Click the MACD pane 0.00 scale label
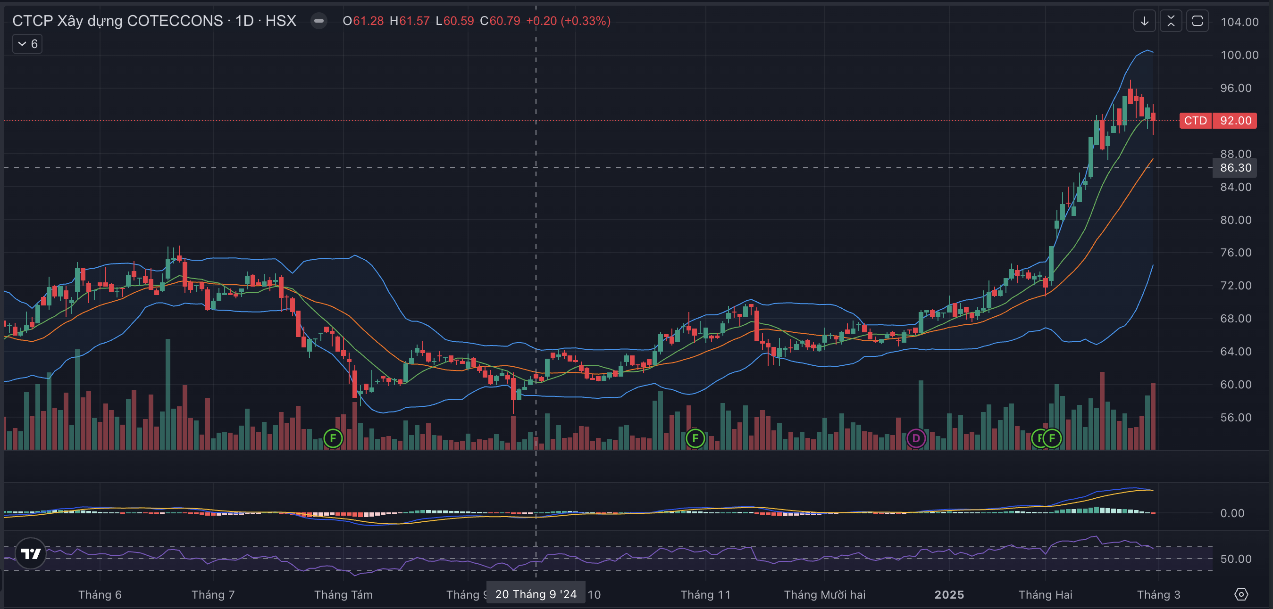The image size is (1273, 609). click(1232, 513)
